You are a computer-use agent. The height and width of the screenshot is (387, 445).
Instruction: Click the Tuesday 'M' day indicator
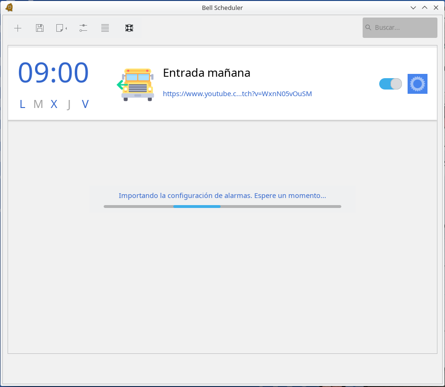click(x=38, y=104)
